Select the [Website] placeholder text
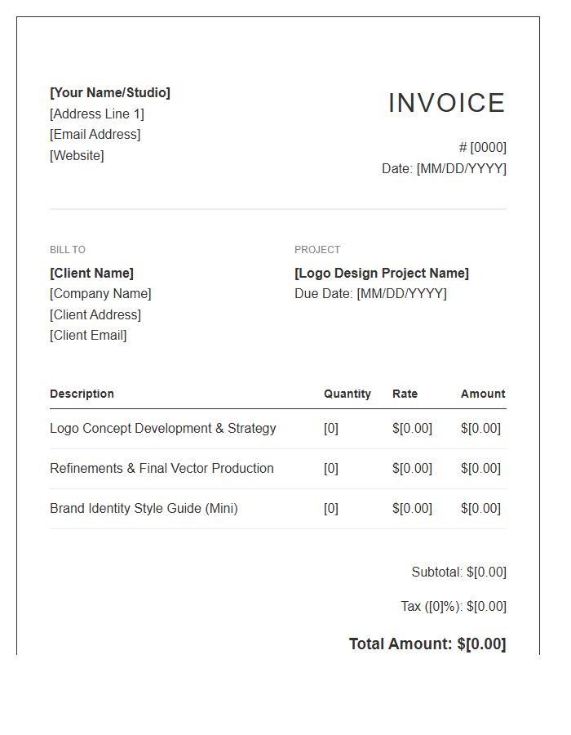571x735 pixels. tap(77, 155)
